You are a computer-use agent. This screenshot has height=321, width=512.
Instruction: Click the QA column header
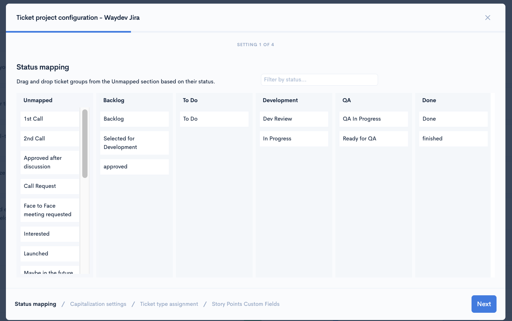tap(346, 101)
